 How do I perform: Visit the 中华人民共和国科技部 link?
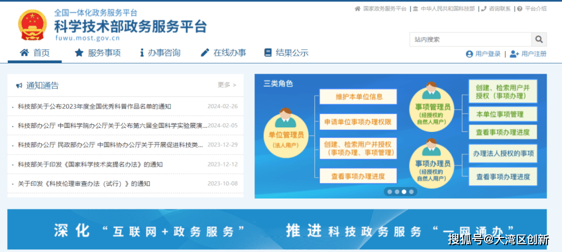tap(448, 9)
